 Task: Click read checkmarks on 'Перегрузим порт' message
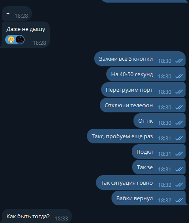[179, 92]
